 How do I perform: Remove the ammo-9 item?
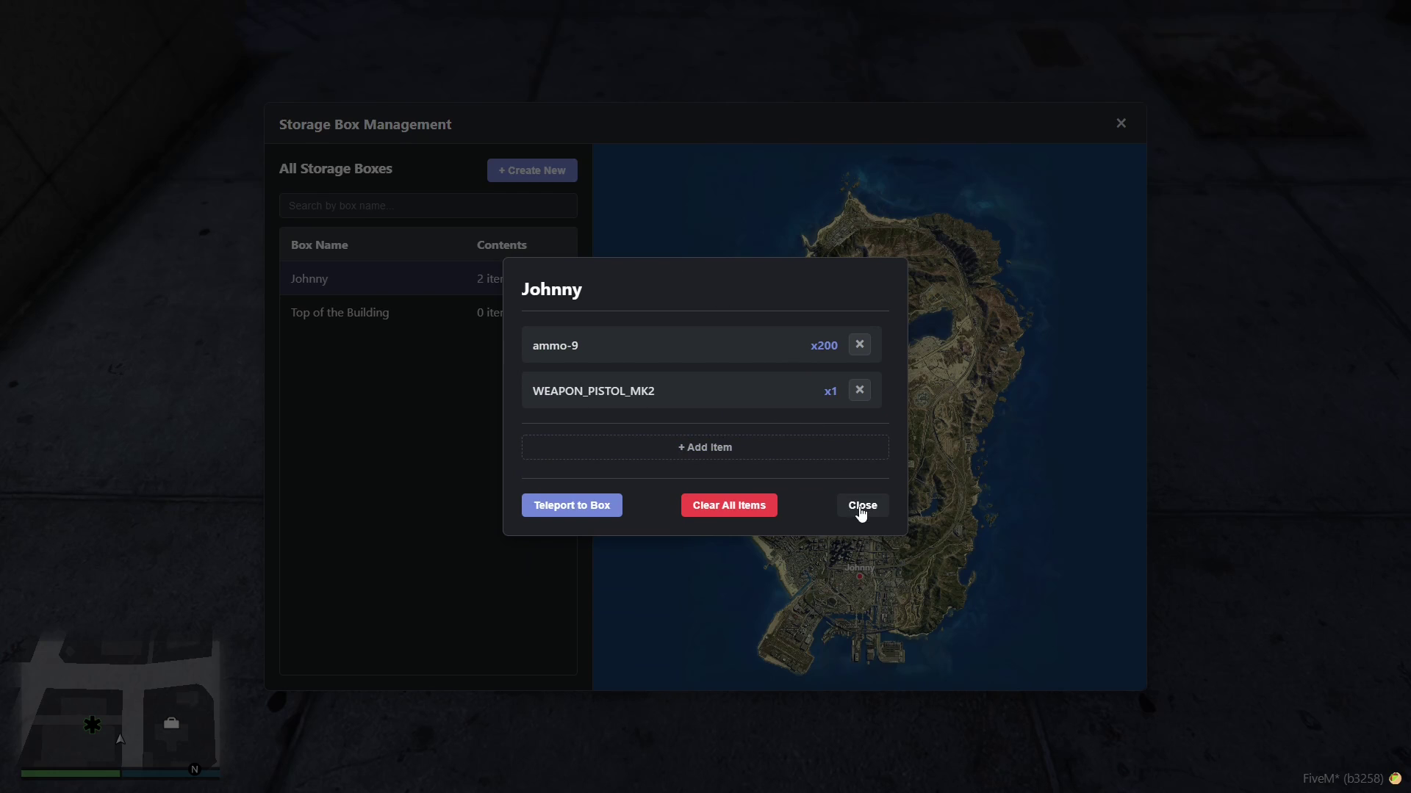coord(859,344)
